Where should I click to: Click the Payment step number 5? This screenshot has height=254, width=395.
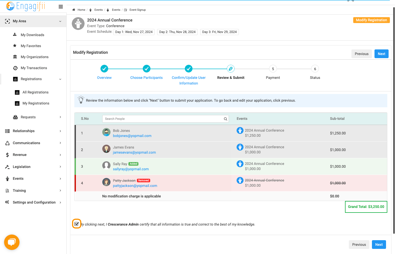coord(273,69)
